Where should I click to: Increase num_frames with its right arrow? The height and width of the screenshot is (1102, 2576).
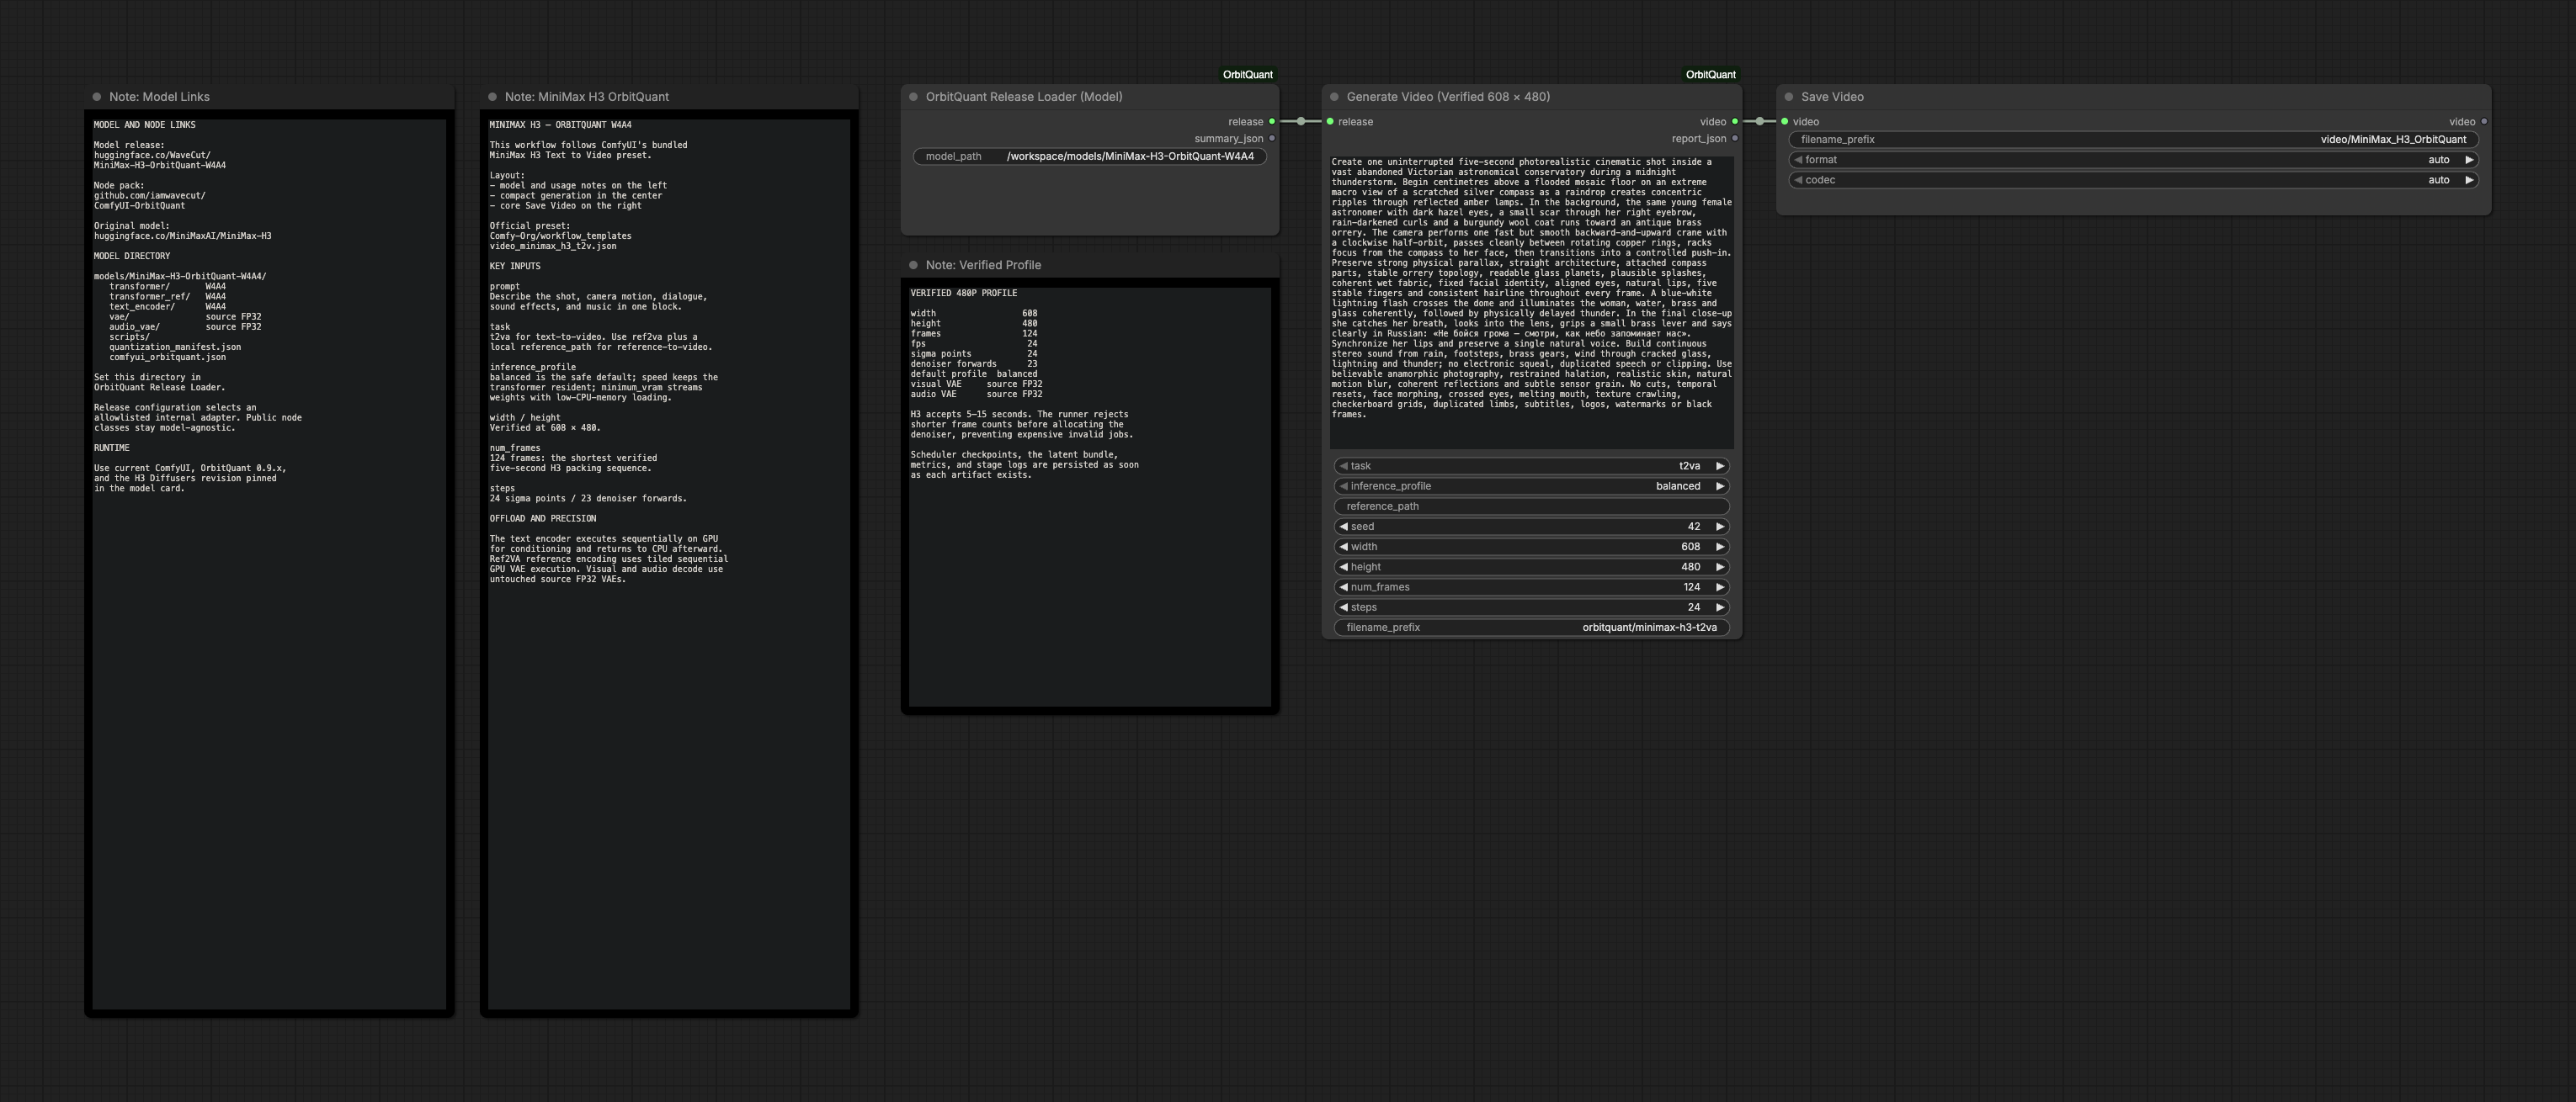click(1720, 587)
